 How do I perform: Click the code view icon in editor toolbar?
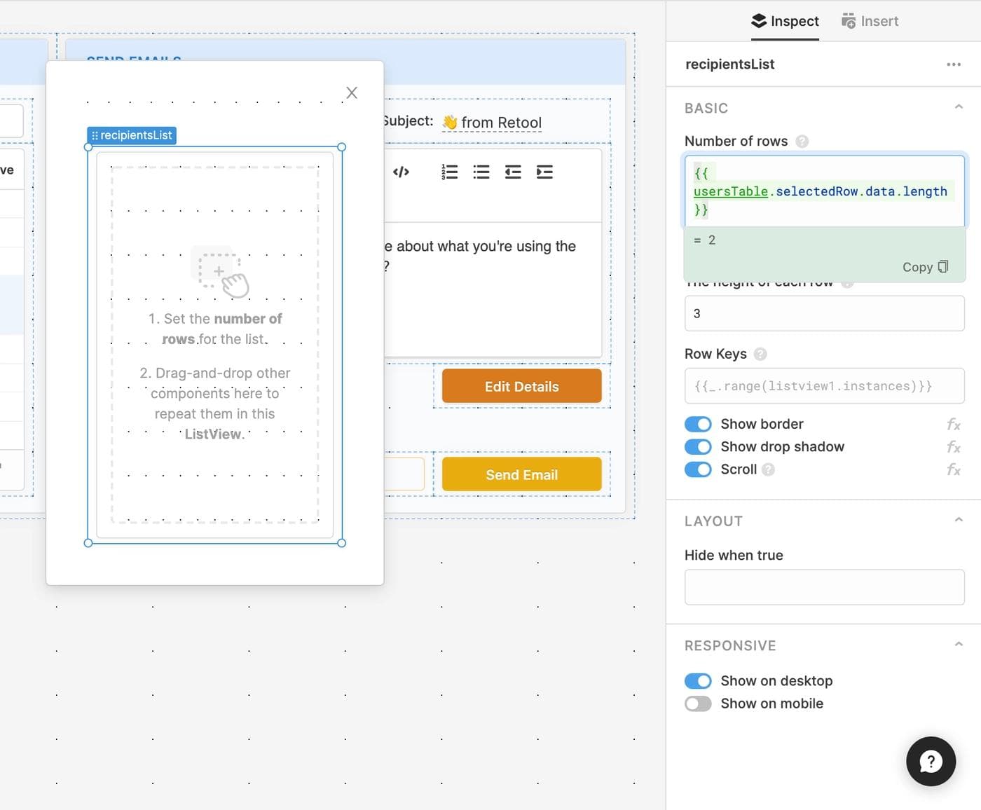pyautogui.click(x=401, y=172)
